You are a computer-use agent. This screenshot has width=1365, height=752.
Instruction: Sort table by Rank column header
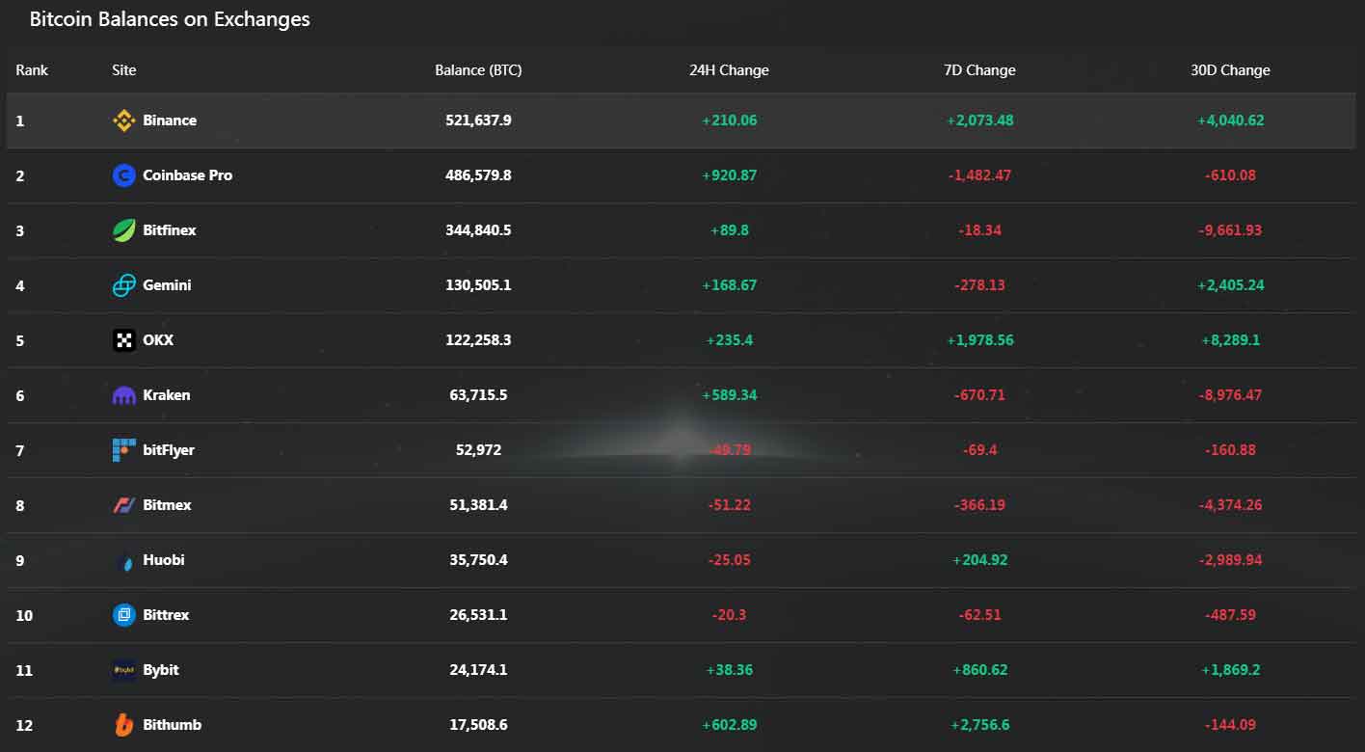click(32, 70)
